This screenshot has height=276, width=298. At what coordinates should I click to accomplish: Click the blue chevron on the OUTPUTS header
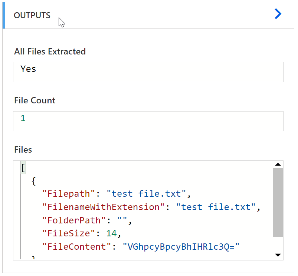pos(278,14)
